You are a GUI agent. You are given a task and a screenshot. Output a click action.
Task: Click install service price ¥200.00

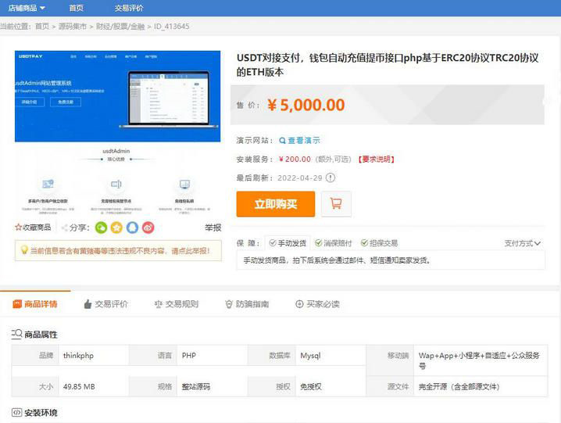click(295, 159)
